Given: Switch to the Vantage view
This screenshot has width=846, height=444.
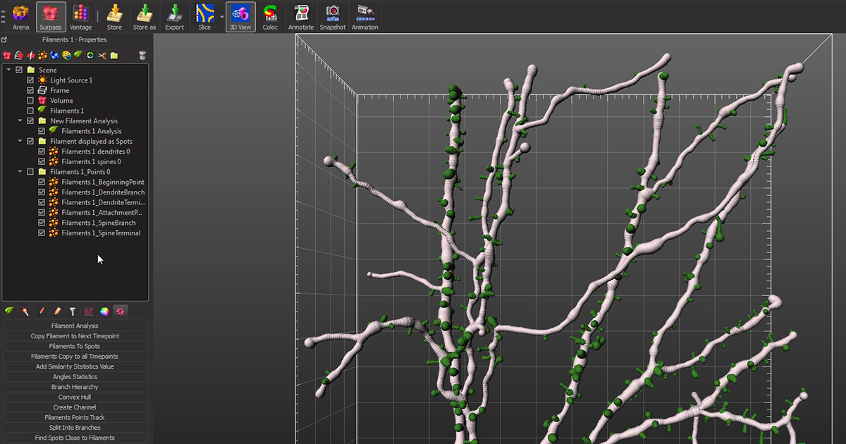Looking at the screenshot, I should (x=81, y=16).
